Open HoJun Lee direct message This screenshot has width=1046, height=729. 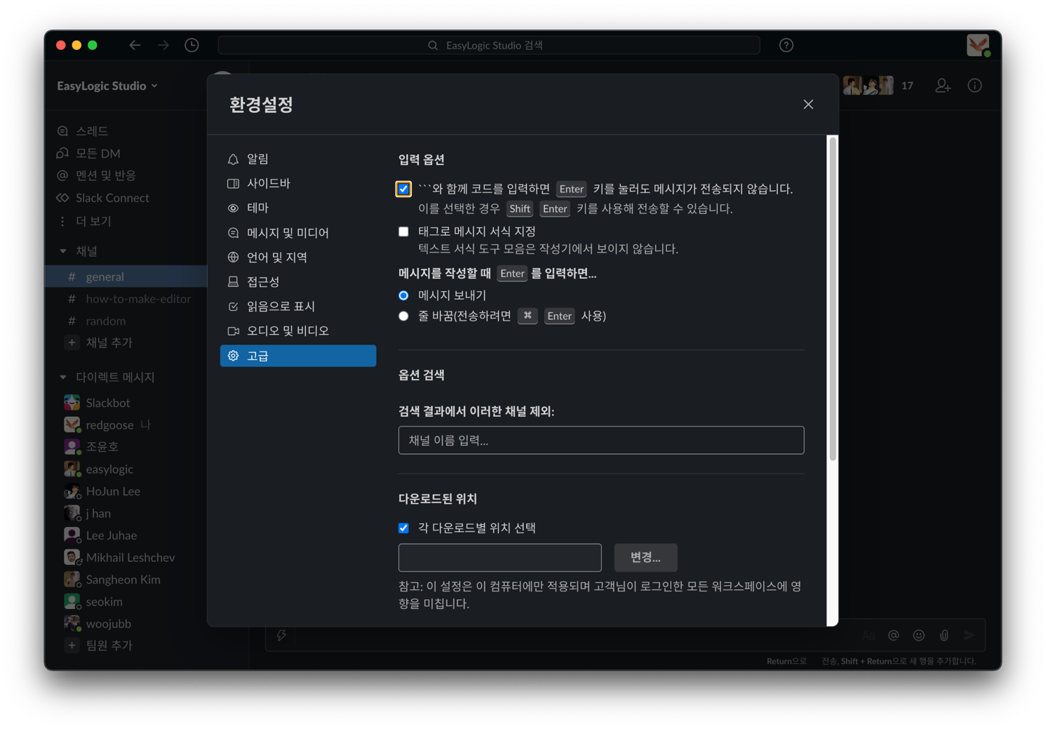(x=102, y=491)
